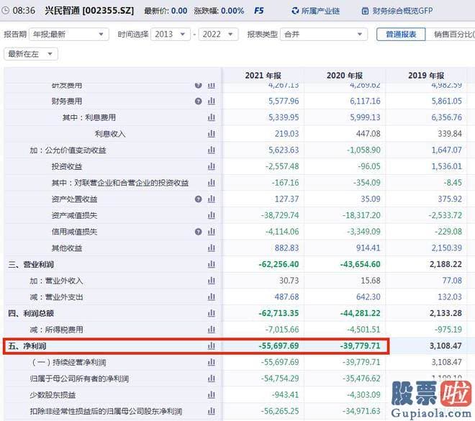Viewport: 475px width, 421px height.
Task: Click 2021 资产减值损失 value -38,729.74
Action: 280,215
